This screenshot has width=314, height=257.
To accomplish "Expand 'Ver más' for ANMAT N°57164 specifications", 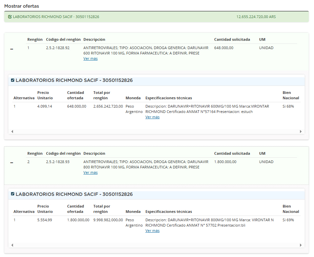I will click(152, 117).
